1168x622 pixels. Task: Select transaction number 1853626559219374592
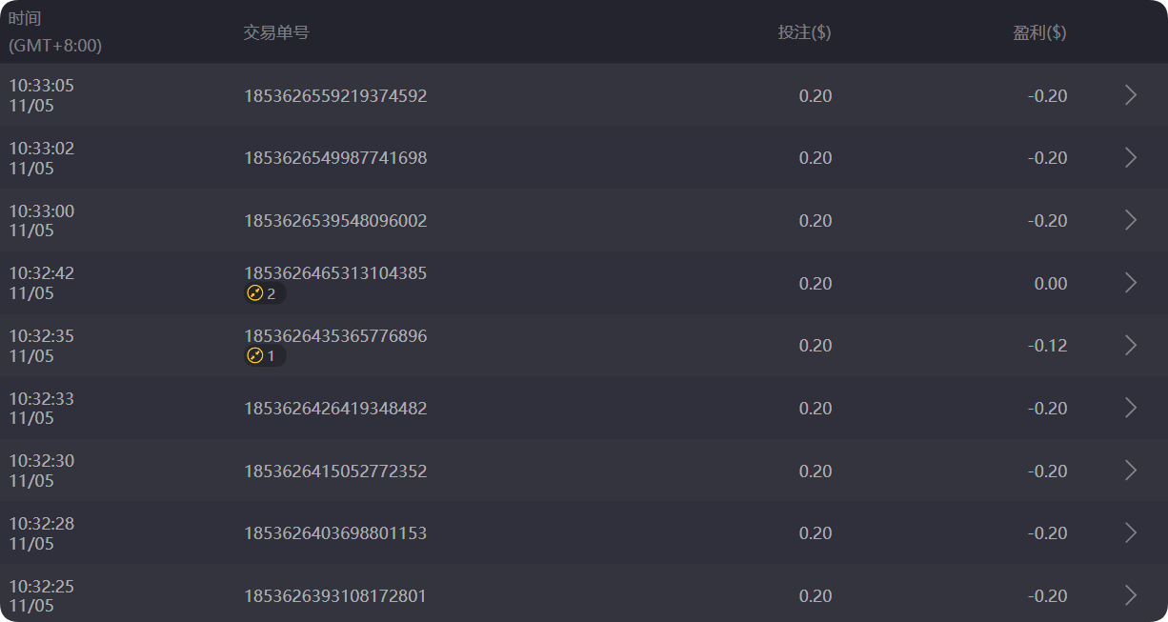click(x=335, y=95)
